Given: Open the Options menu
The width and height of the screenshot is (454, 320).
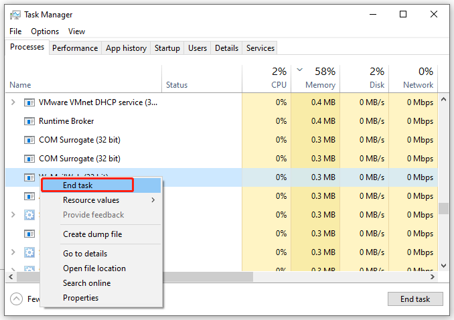Looking at the screenshot, I should tap(45, 31).
